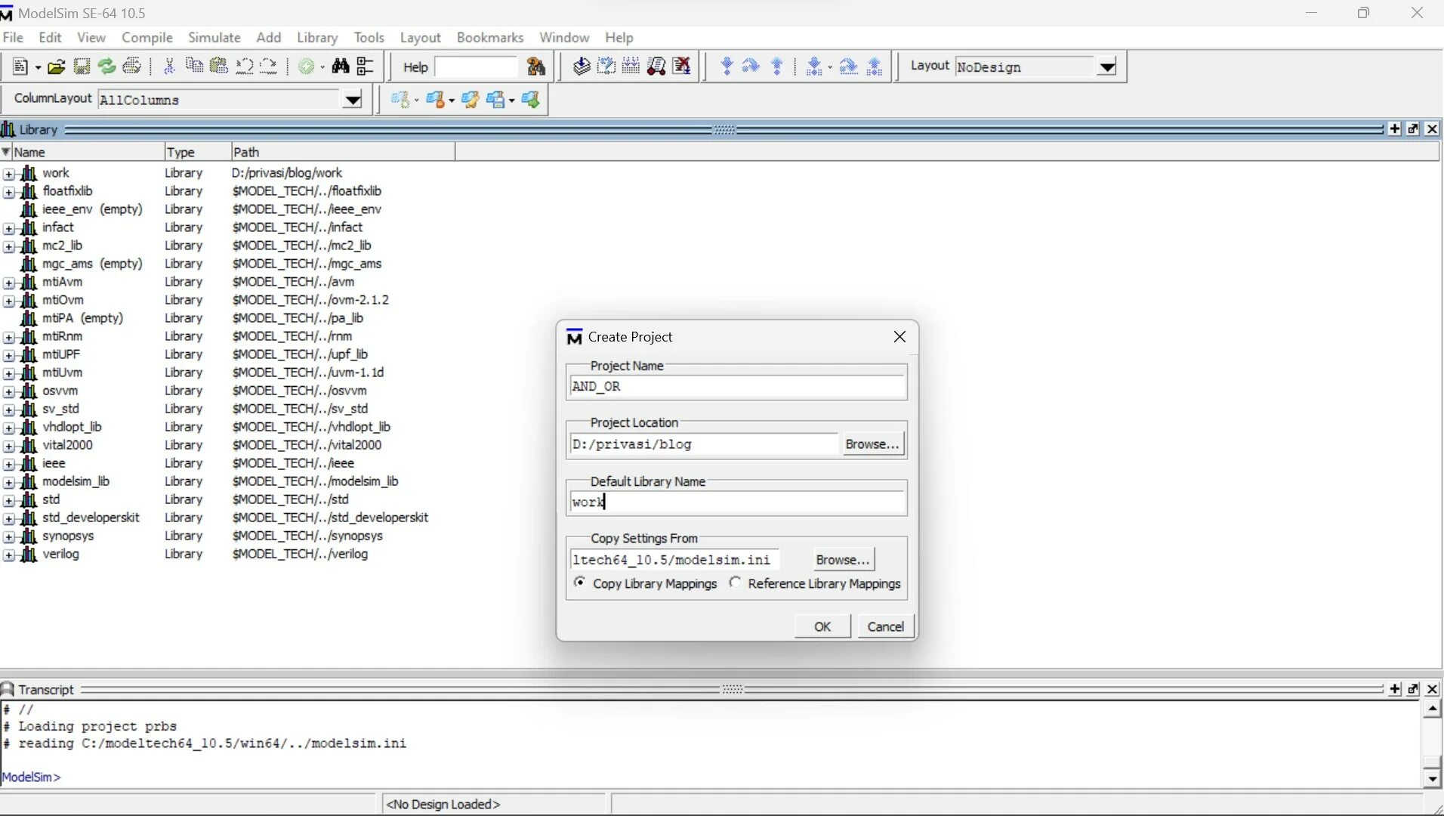Click the Redo arrow icon

[269, 66]
